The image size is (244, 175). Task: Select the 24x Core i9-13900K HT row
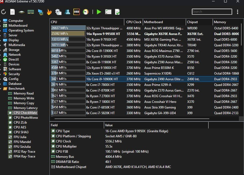click(145, 51)
